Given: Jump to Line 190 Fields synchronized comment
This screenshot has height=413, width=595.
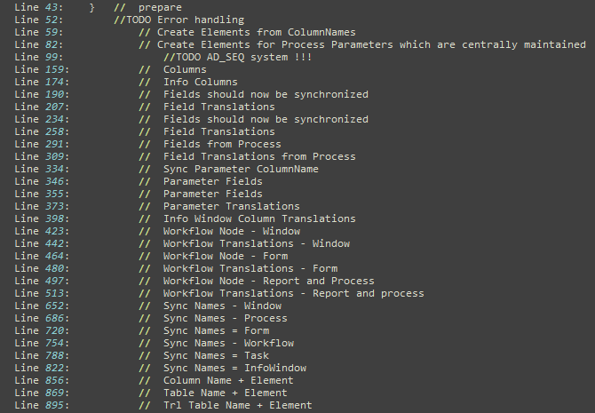Looking at the screenshot, I should coord(191,94).
